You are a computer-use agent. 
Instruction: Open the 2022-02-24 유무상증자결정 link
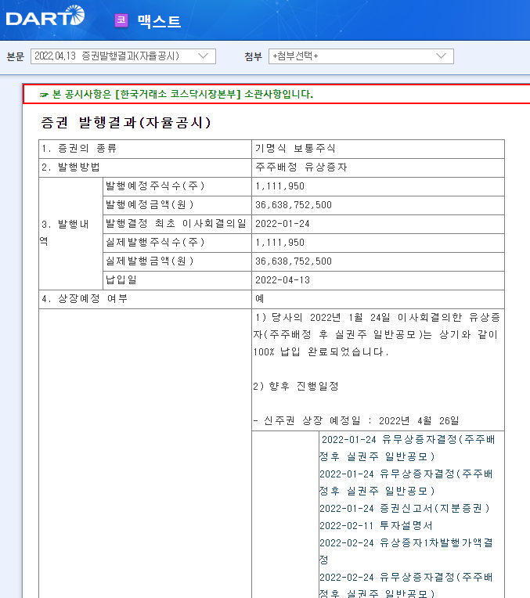coord(406,585)
